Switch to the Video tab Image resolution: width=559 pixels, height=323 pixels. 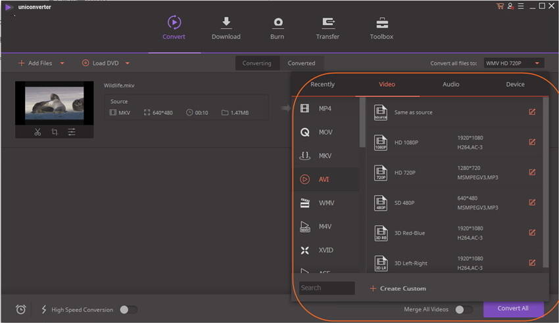coord(387,84)
